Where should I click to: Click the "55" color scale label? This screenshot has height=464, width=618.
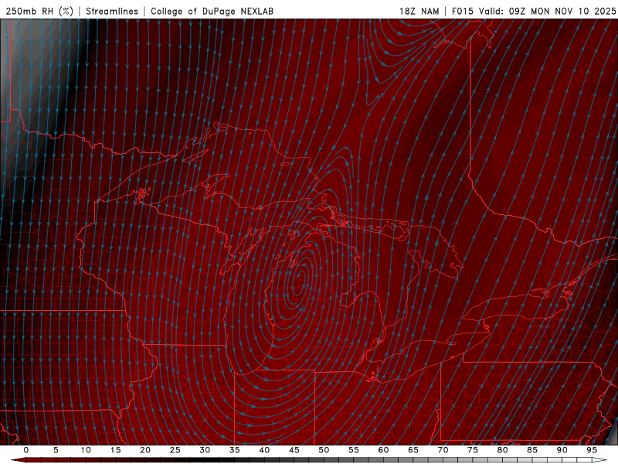coord(354,450)
